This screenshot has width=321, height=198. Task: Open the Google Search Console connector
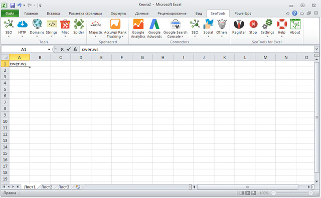[x=175, y=28]
